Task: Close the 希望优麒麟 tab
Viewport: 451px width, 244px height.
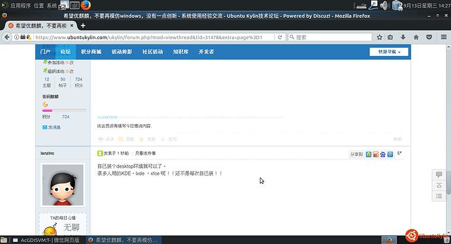Action: point(72,25)
